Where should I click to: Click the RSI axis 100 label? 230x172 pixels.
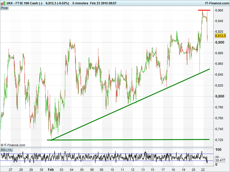click(218, 150)
